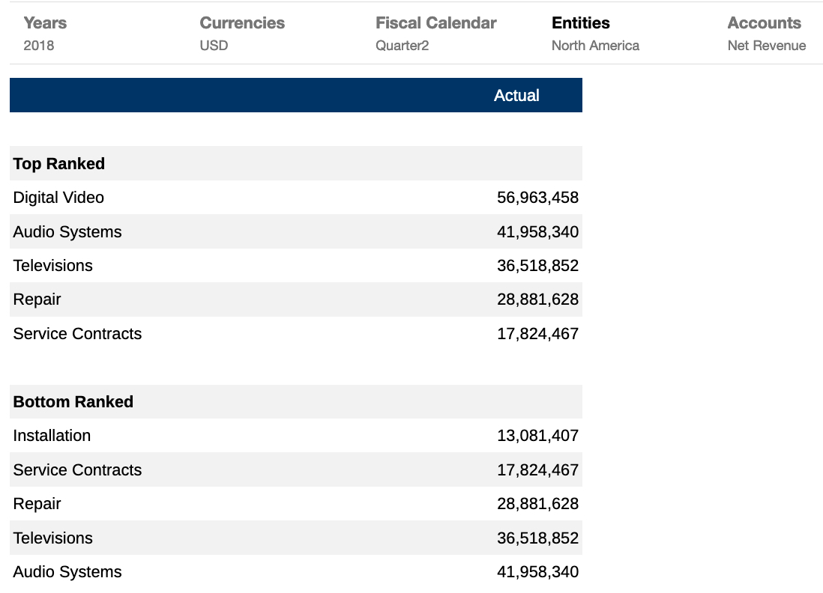Select Televisions in Bottom Ranked
The width and height of the screenshot is (823, 593).
pos(53,538)
